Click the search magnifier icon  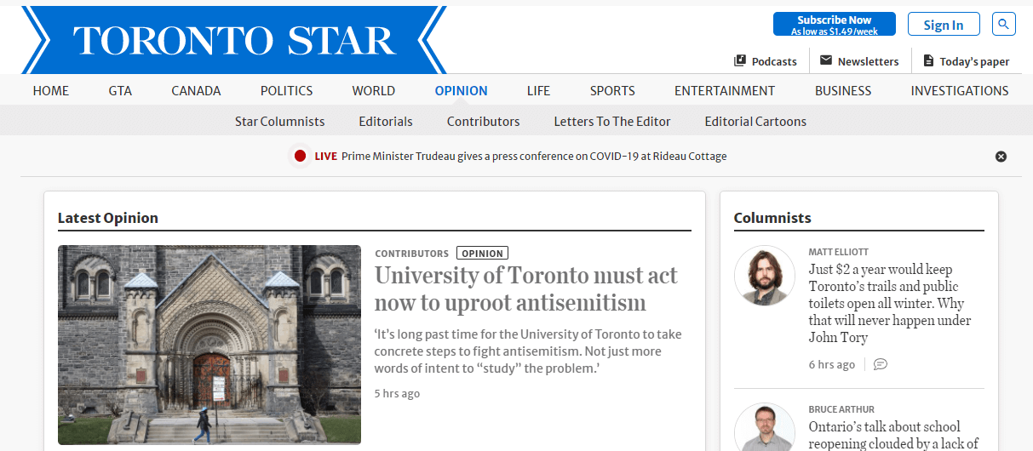(1005, 24)
